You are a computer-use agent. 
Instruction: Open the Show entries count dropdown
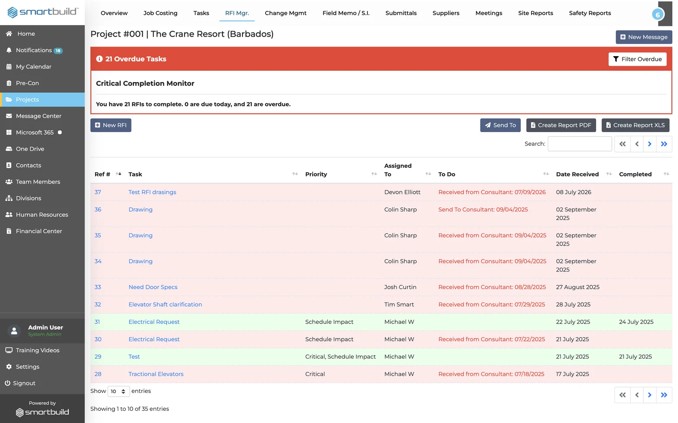coord(118,391)
